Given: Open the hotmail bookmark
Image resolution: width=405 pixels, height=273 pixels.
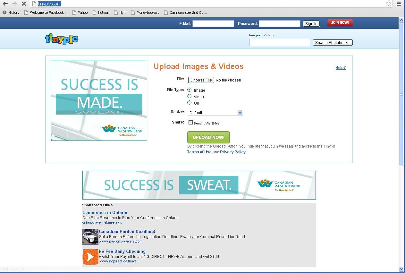Looking at the screenshot, I should point(101,13).
